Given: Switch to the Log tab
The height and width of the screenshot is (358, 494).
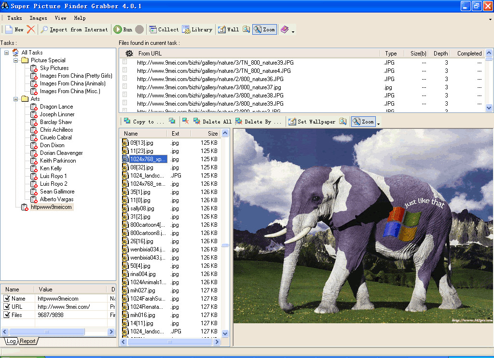Looking at the screenshot, I should [x=11, y=341].
